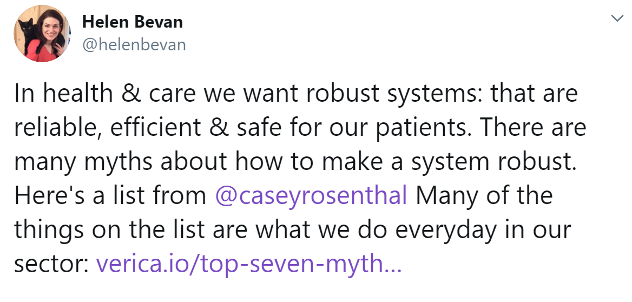Show more tweet actions with the caret icon

(x=617, y=18)
